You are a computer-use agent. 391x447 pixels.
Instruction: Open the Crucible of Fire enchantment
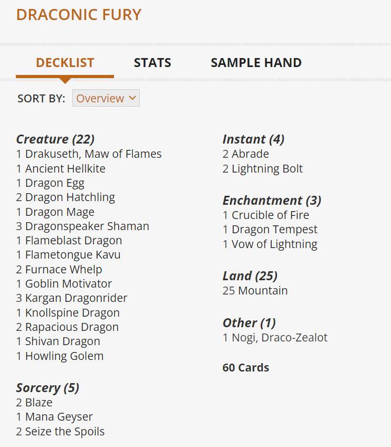tap(270, 215)
